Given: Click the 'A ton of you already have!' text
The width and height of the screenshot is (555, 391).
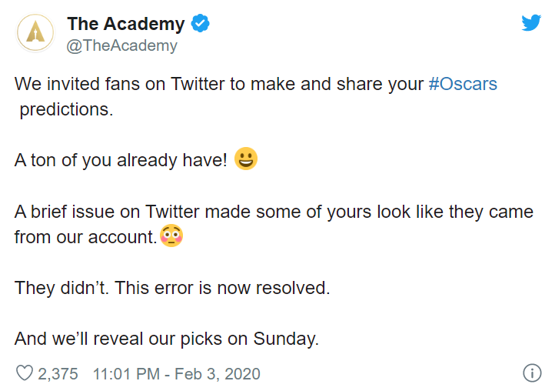Looking at the screenshot, I should 121,161.
